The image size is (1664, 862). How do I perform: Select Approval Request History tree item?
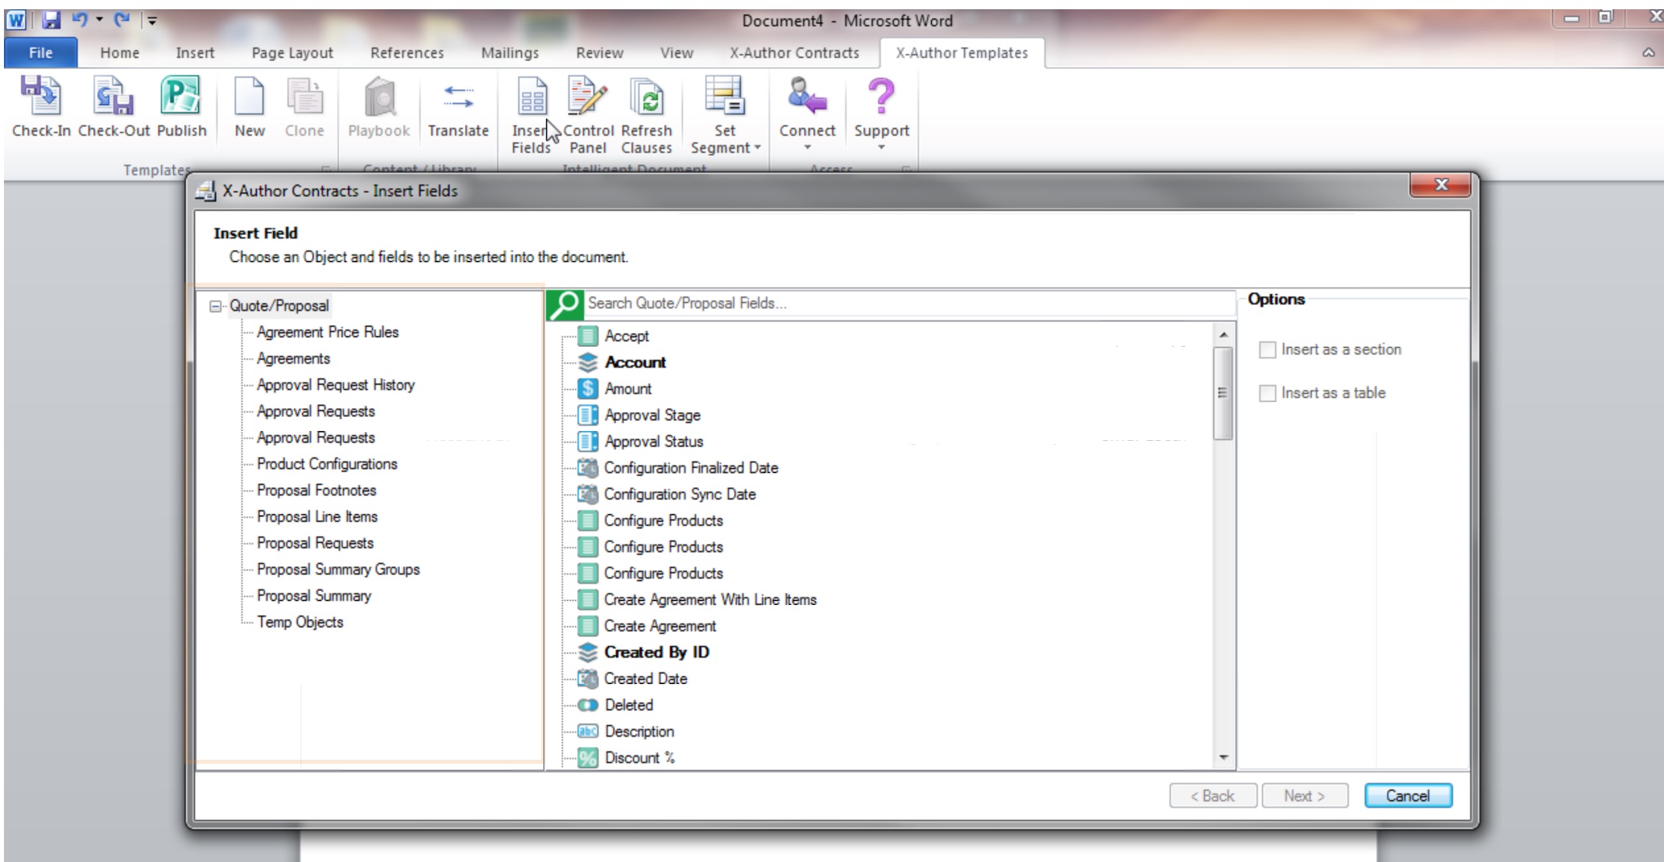336,385
